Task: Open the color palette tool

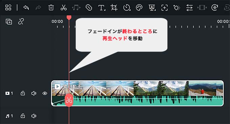Action: coord(139,7)
